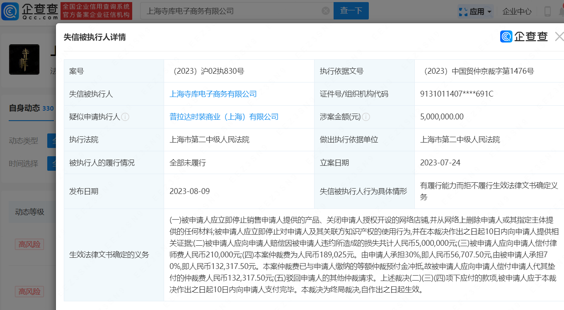This screenshot has width=564, height=310.
Task: Click the 应用 grid icon
Action: point(463,12)
